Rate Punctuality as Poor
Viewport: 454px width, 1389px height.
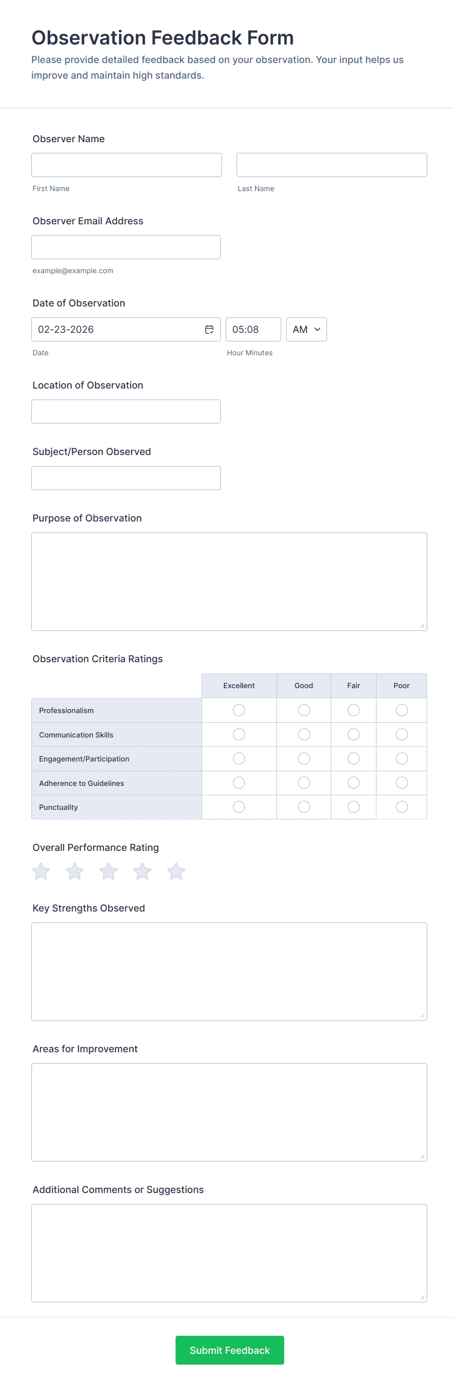pyautogui.click(x=401, y=806)
